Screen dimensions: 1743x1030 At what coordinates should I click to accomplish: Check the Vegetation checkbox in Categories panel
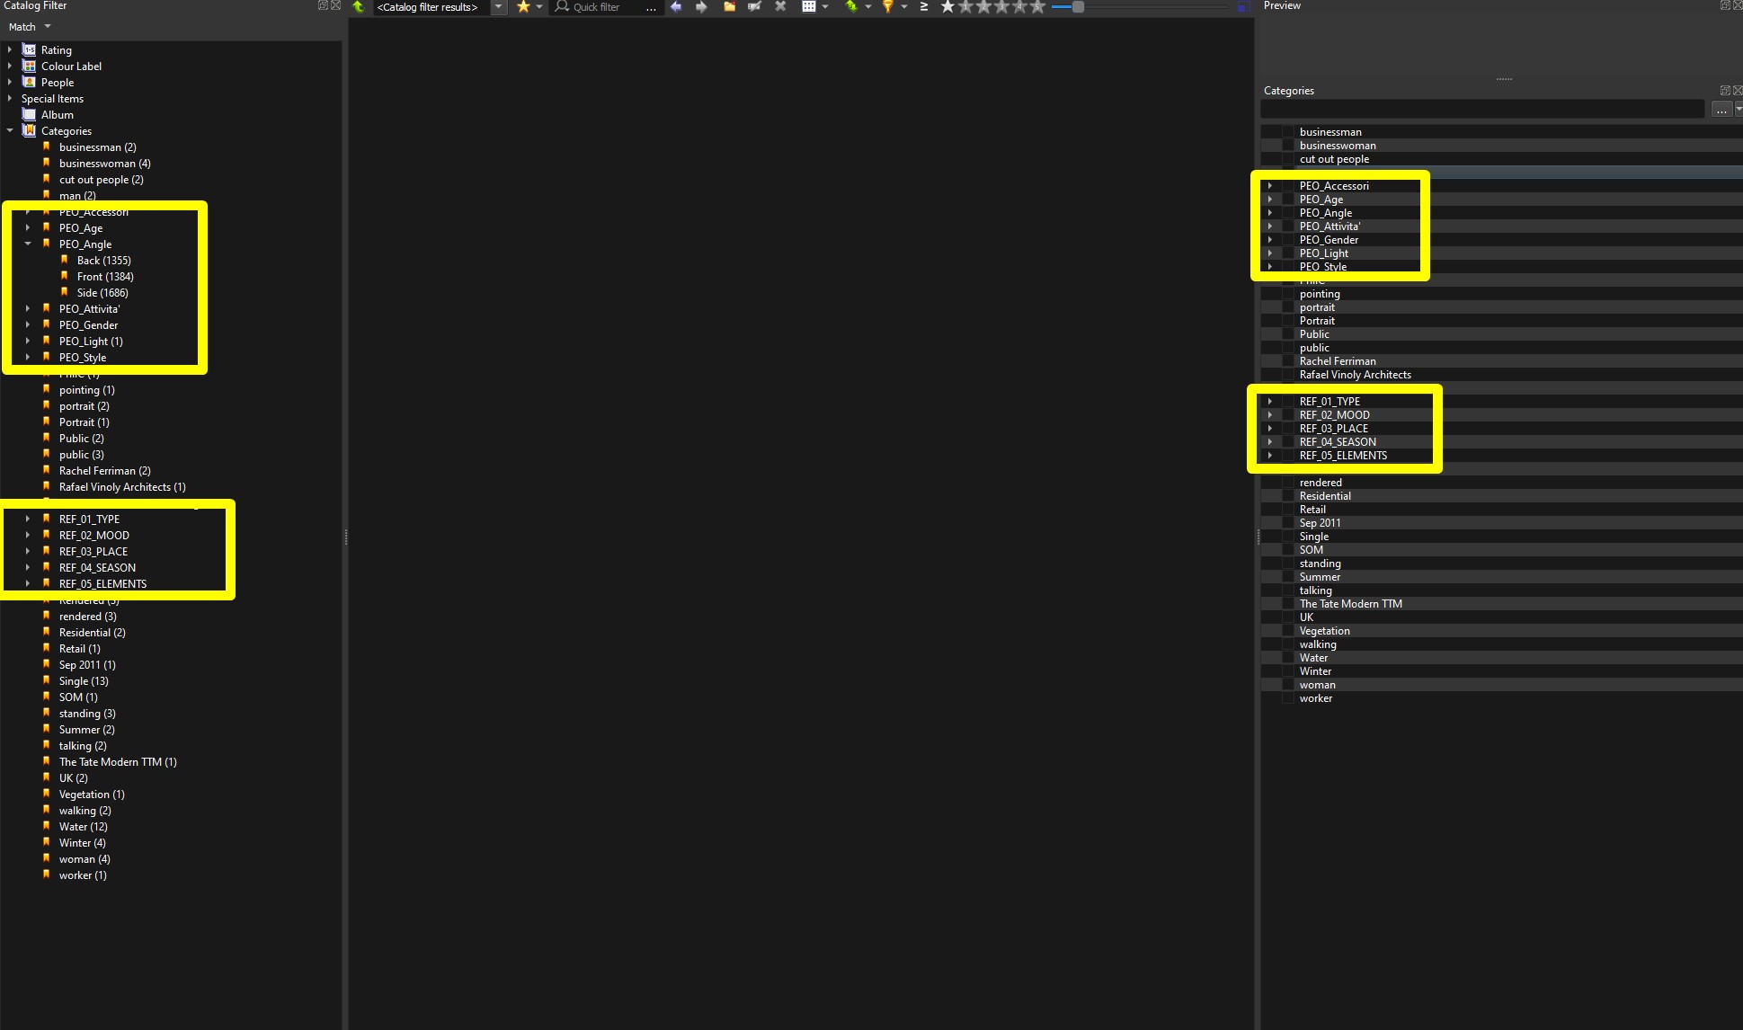pos(1288,631)
